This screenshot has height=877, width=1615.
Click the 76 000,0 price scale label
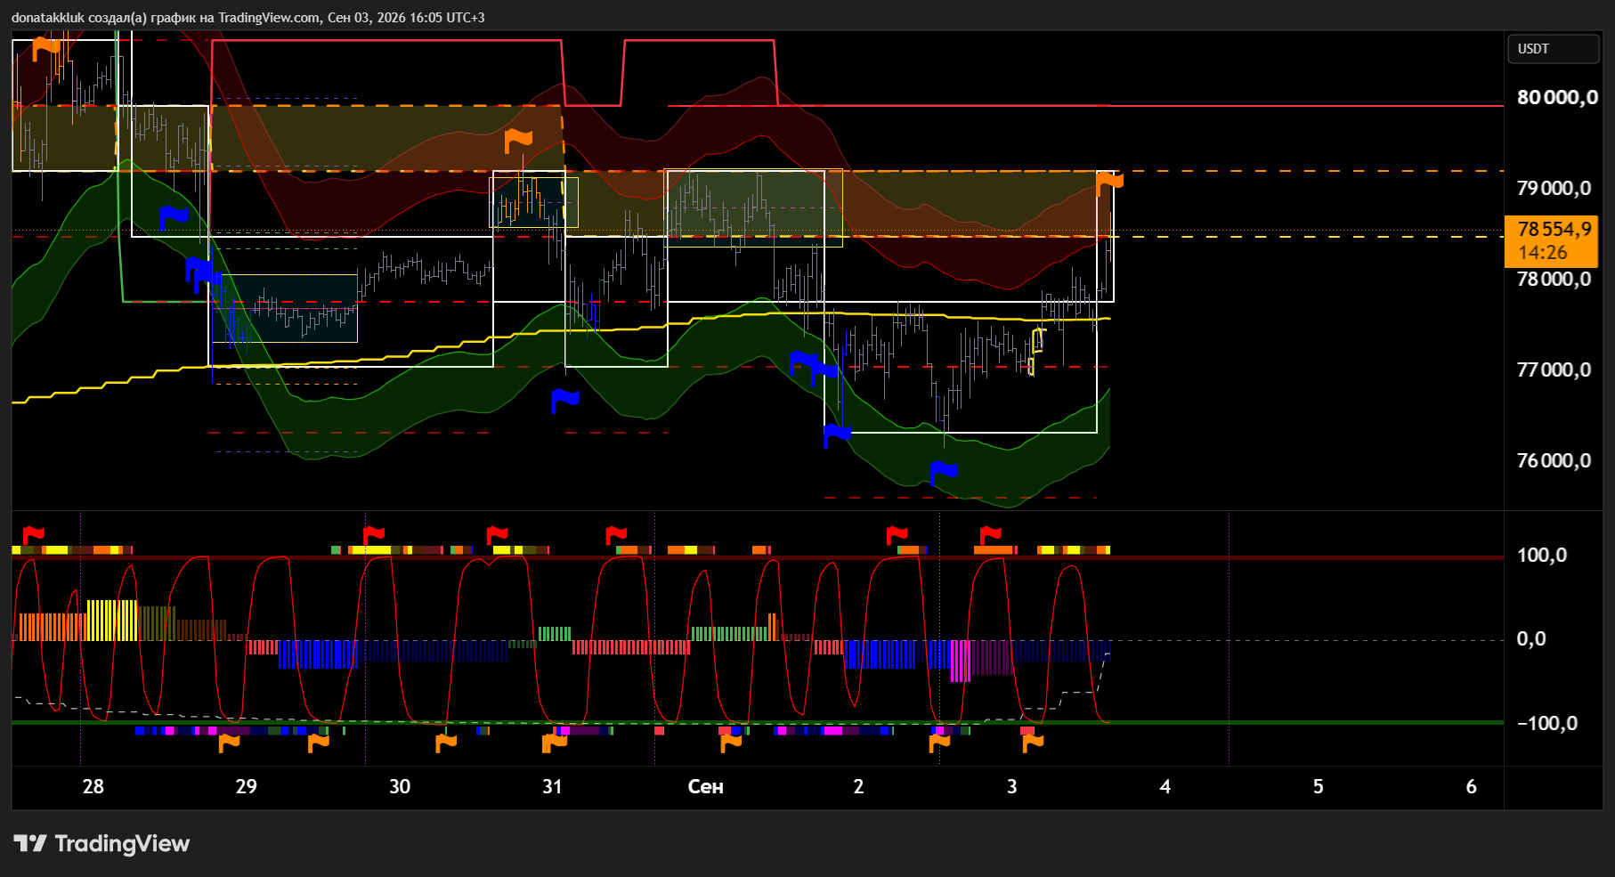click(1554, 460)
